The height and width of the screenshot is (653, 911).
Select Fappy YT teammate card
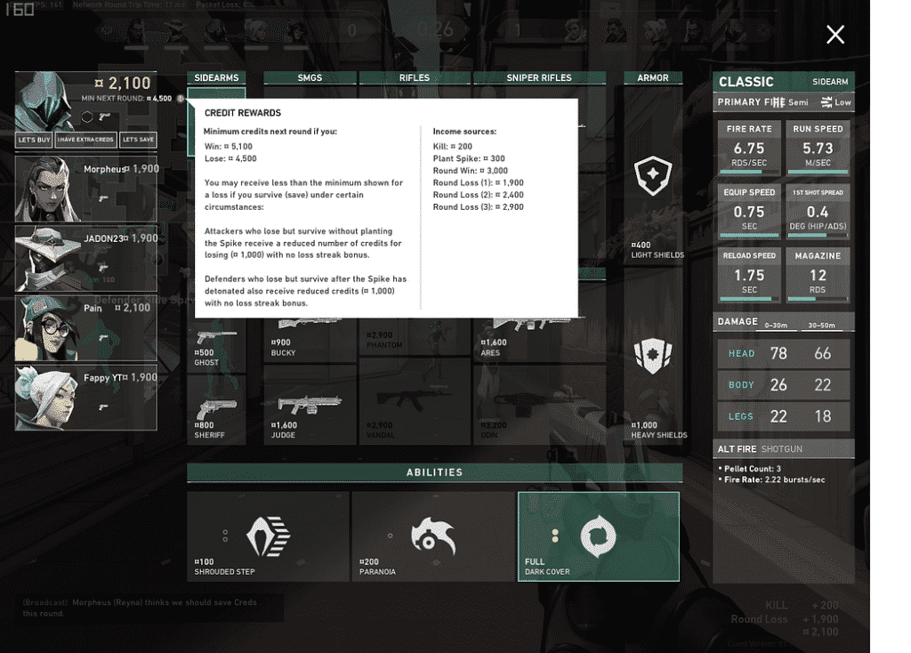pyautogui.click(x=86, y=398)
